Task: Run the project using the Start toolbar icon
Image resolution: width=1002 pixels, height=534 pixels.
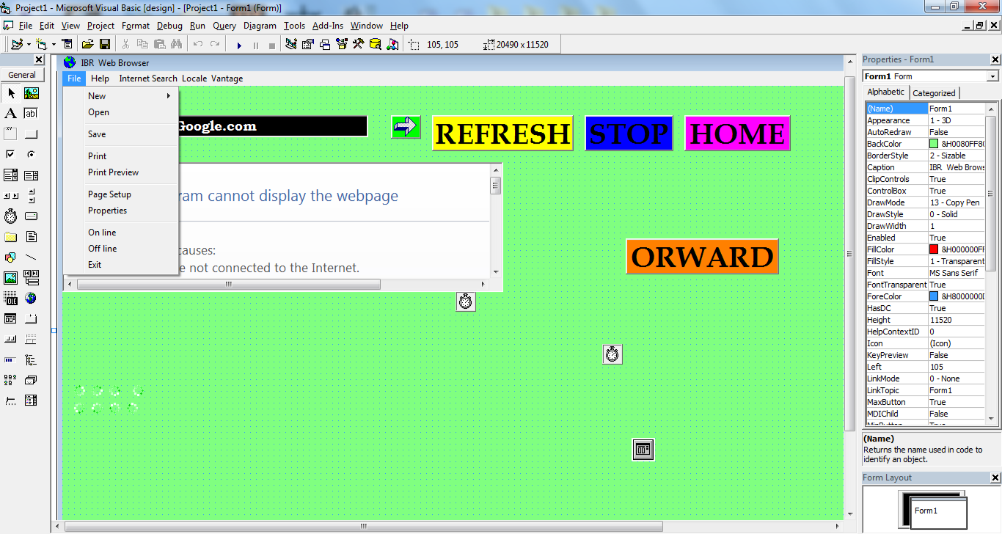Action: (x=240, y=44)
